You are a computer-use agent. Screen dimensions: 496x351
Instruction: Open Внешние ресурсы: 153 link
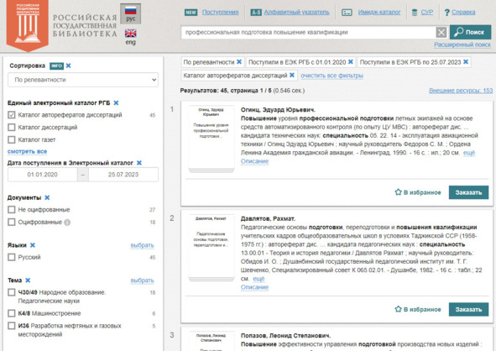461,91
